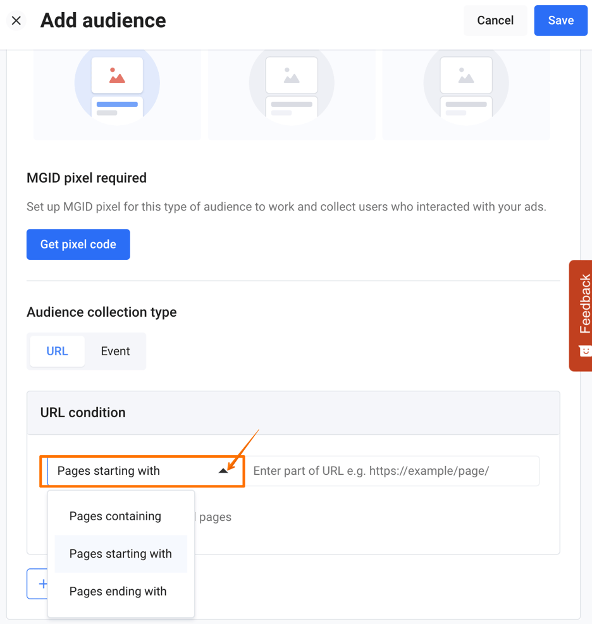Click the red image icon on the first card
Viewport: 592px width, 624px height.
(116, 77)
